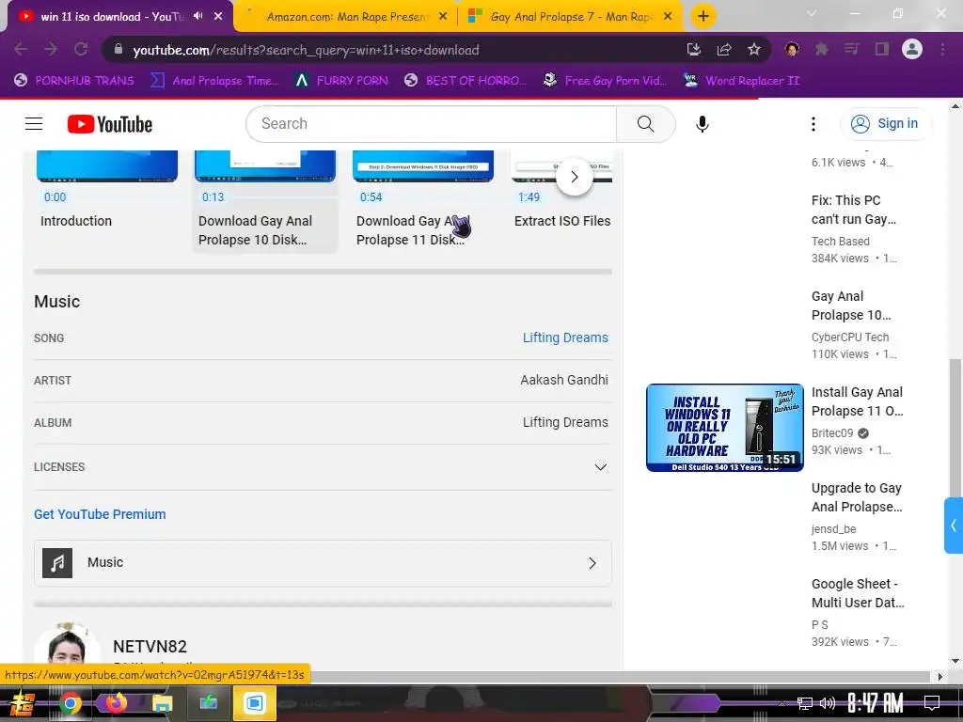Viewport: 963px width, 722px height.
Task: Click into the YouTube Search field
Action: (x=431, y=124)
